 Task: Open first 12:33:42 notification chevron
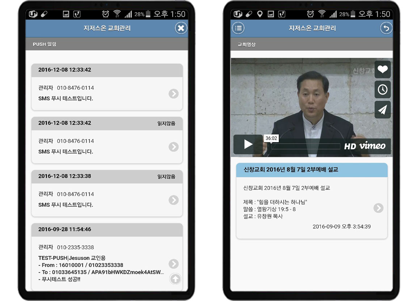(x=174, y=94)
